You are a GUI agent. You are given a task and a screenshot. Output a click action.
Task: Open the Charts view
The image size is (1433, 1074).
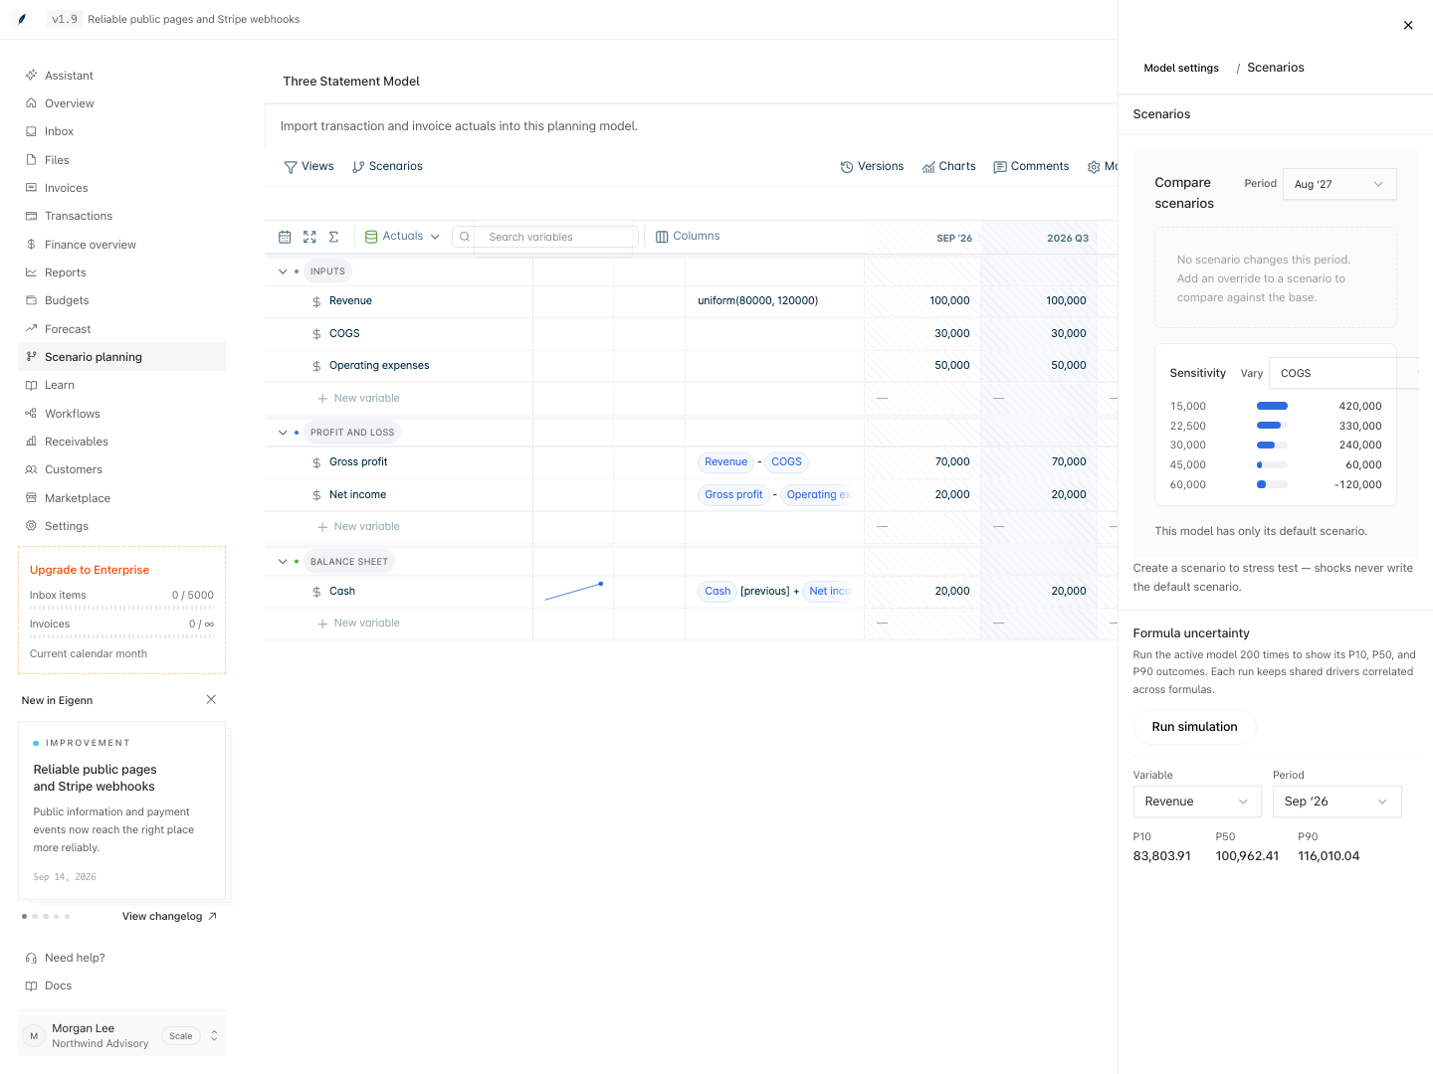[949, 167]
